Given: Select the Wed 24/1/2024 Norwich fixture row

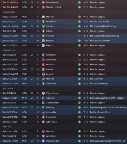Looking at the screenshot, I should [64, 36].
